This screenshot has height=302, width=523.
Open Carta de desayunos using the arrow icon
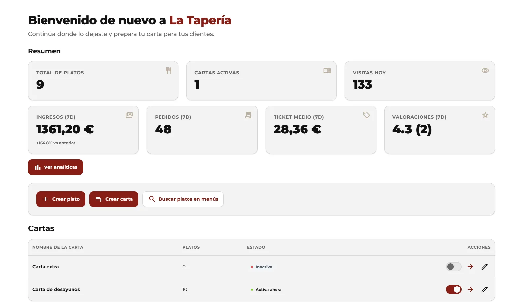point(470,289)
